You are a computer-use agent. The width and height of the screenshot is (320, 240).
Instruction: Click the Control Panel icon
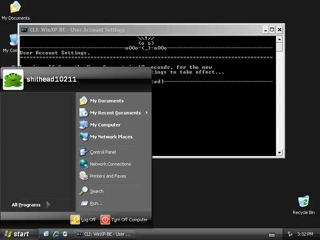(x=84, y=152)
